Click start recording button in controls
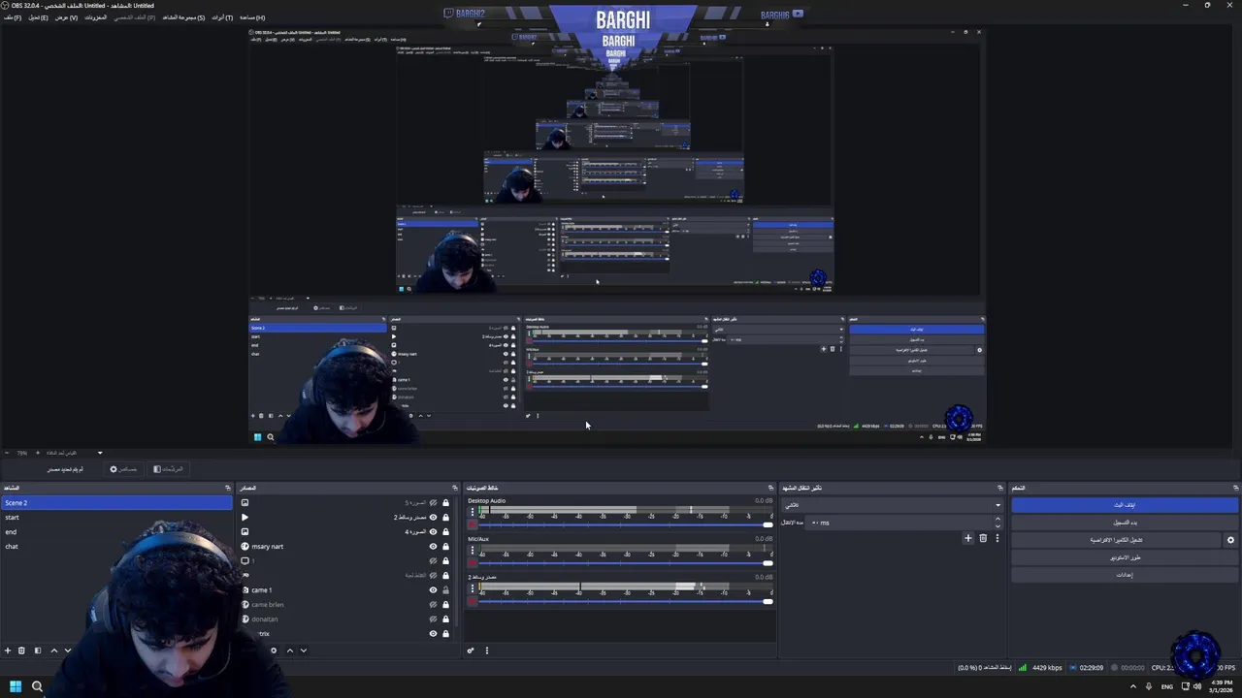 coord(1125,523)
